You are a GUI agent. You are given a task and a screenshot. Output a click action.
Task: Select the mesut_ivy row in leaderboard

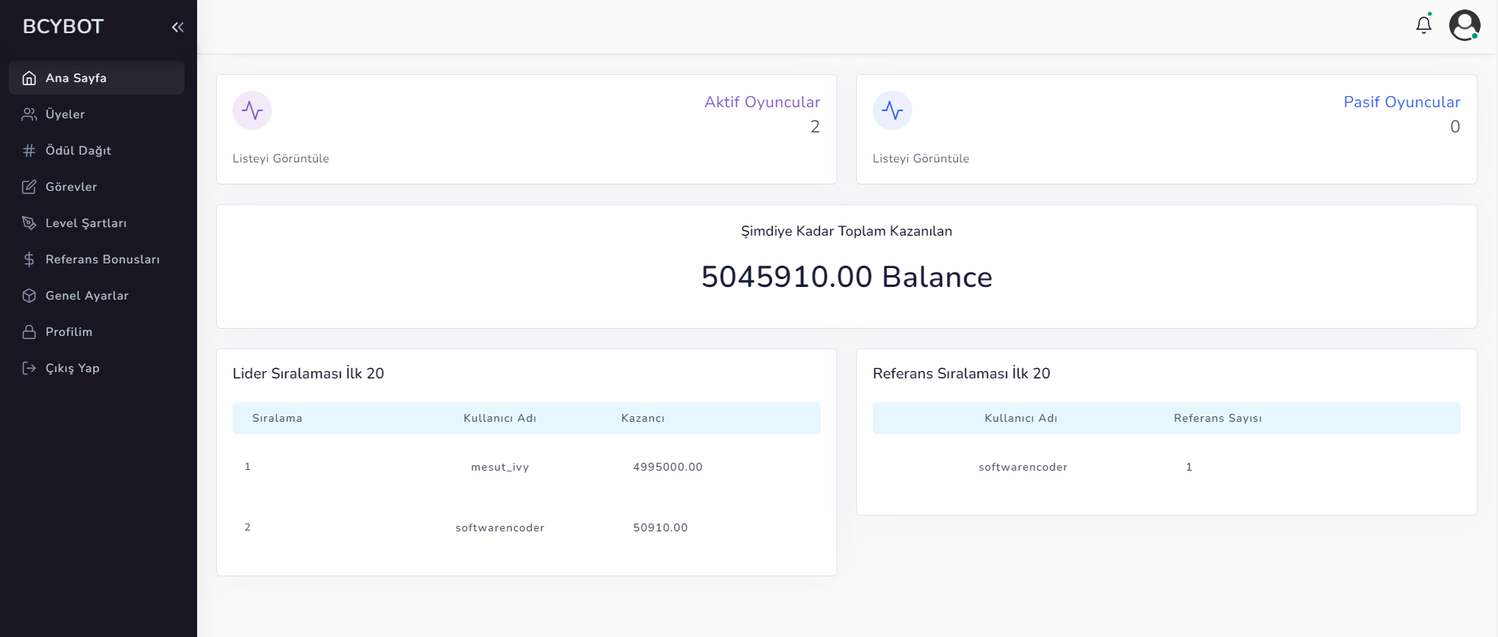[500, 467]
